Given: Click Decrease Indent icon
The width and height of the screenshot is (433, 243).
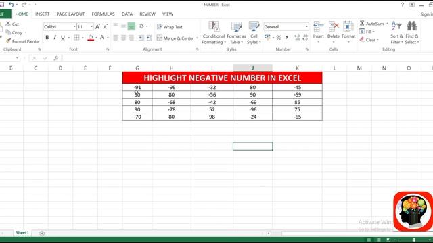Looking at the screenshot, I should pyautogui.click(x=141, y=38).
